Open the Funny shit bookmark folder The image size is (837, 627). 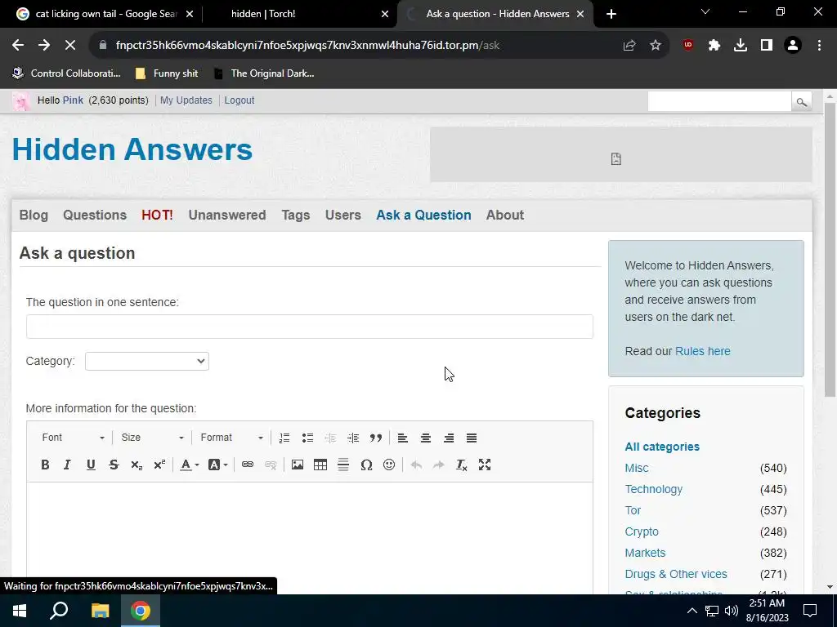coord(167,73)
